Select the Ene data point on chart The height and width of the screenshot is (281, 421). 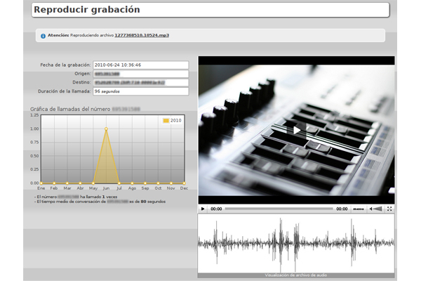click(x=41, y=183)
